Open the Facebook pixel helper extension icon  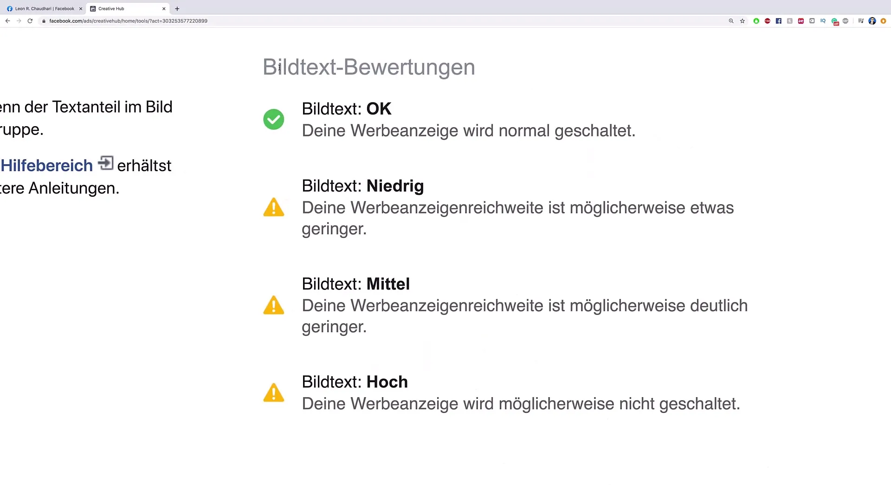point(778,21)
